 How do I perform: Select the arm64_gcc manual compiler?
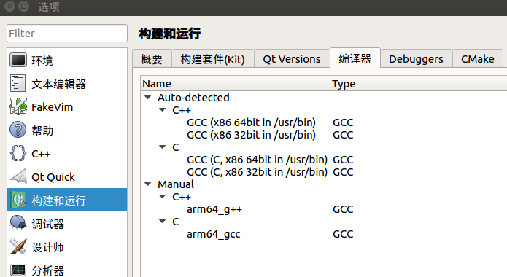point(214,234)
